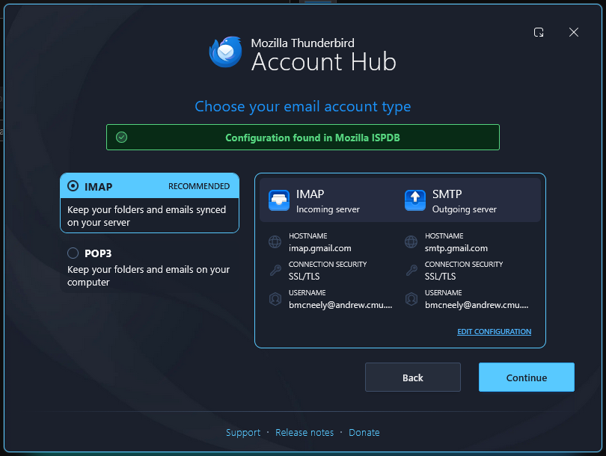Select the POP3 radio button
The height and width of the screenshot is (456, 606).
(x=73, y=253)
